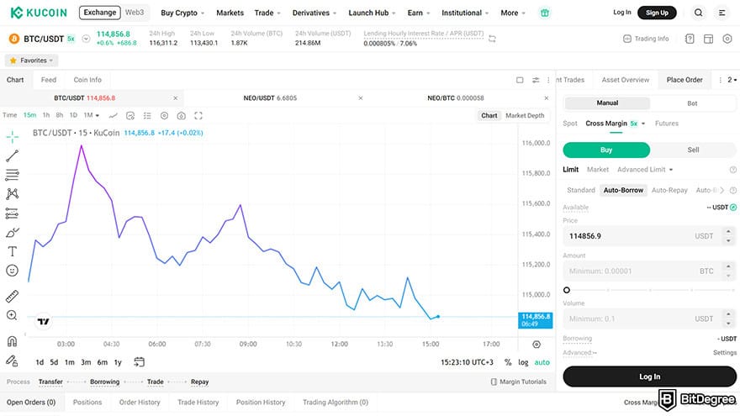Viewport: 740px width, 416px height.
Task: Expand the Earn dropdown menu
Action: [x=419, y=13]
